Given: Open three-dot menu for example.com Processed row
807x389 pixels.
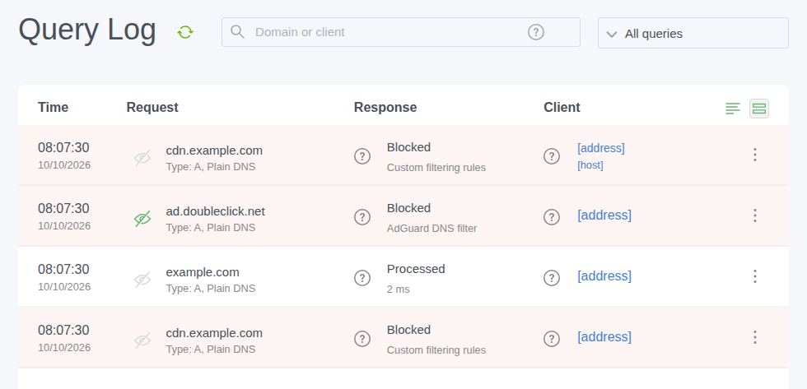Looking at the screenshot, I should click(x=755, y=276).
